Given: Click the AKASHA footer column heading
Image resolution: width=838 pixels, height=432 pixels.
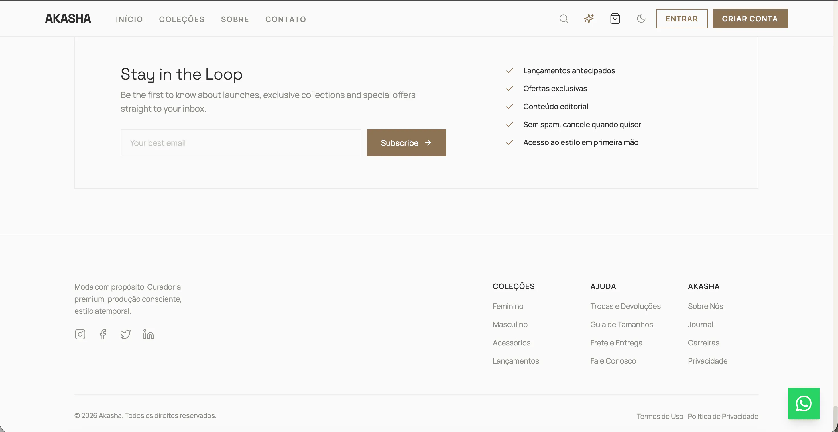Looking at the screenshot, I should coord(703,286).
